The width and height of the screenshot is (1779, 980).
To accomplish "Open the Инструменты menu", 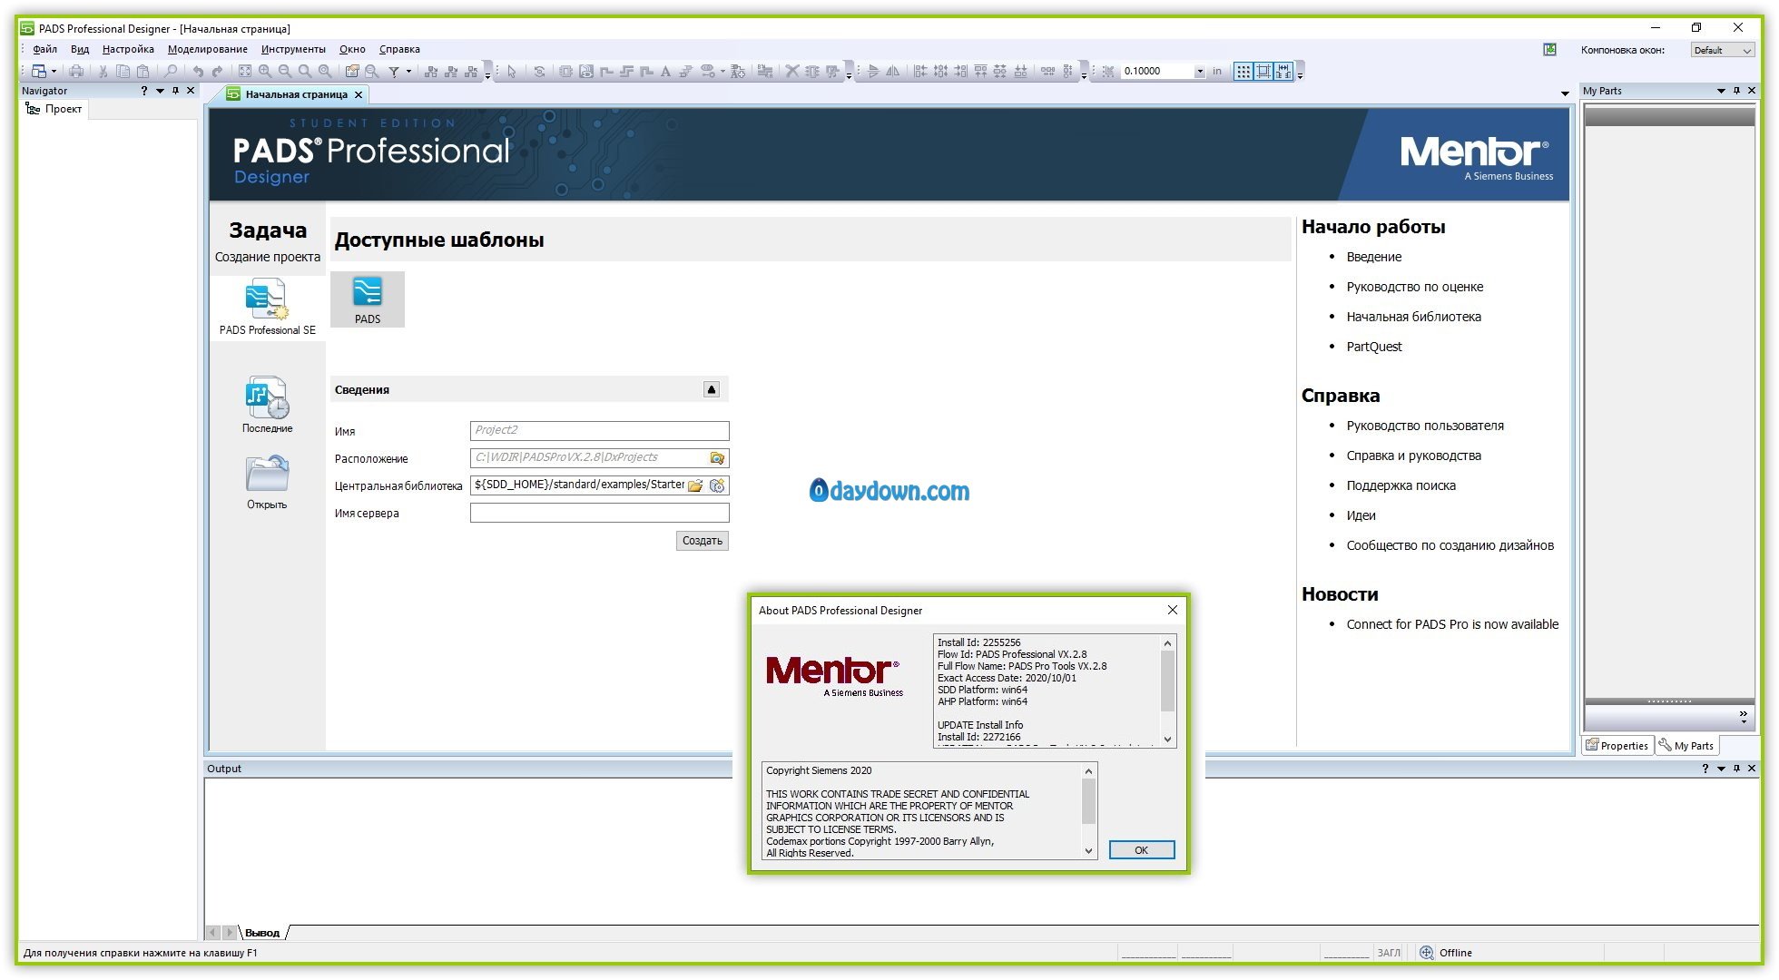I will pyautogui.click(x=293, y=49).
